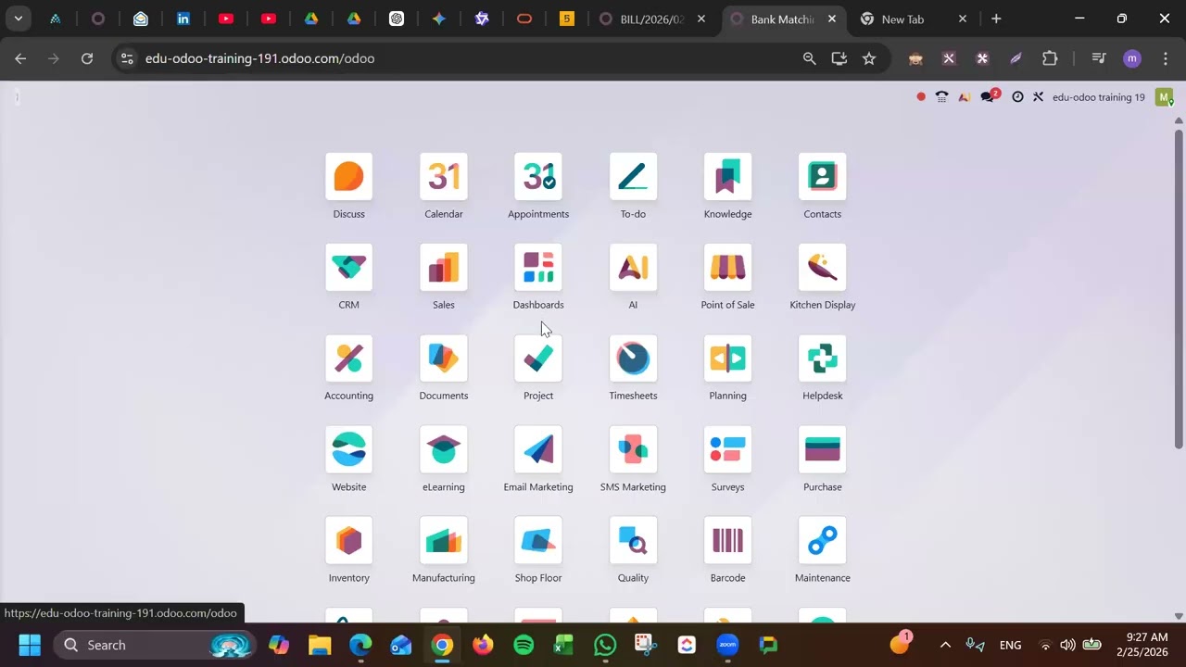
Task: Open File Explorer from the taskbar
Action: point(320,645)
